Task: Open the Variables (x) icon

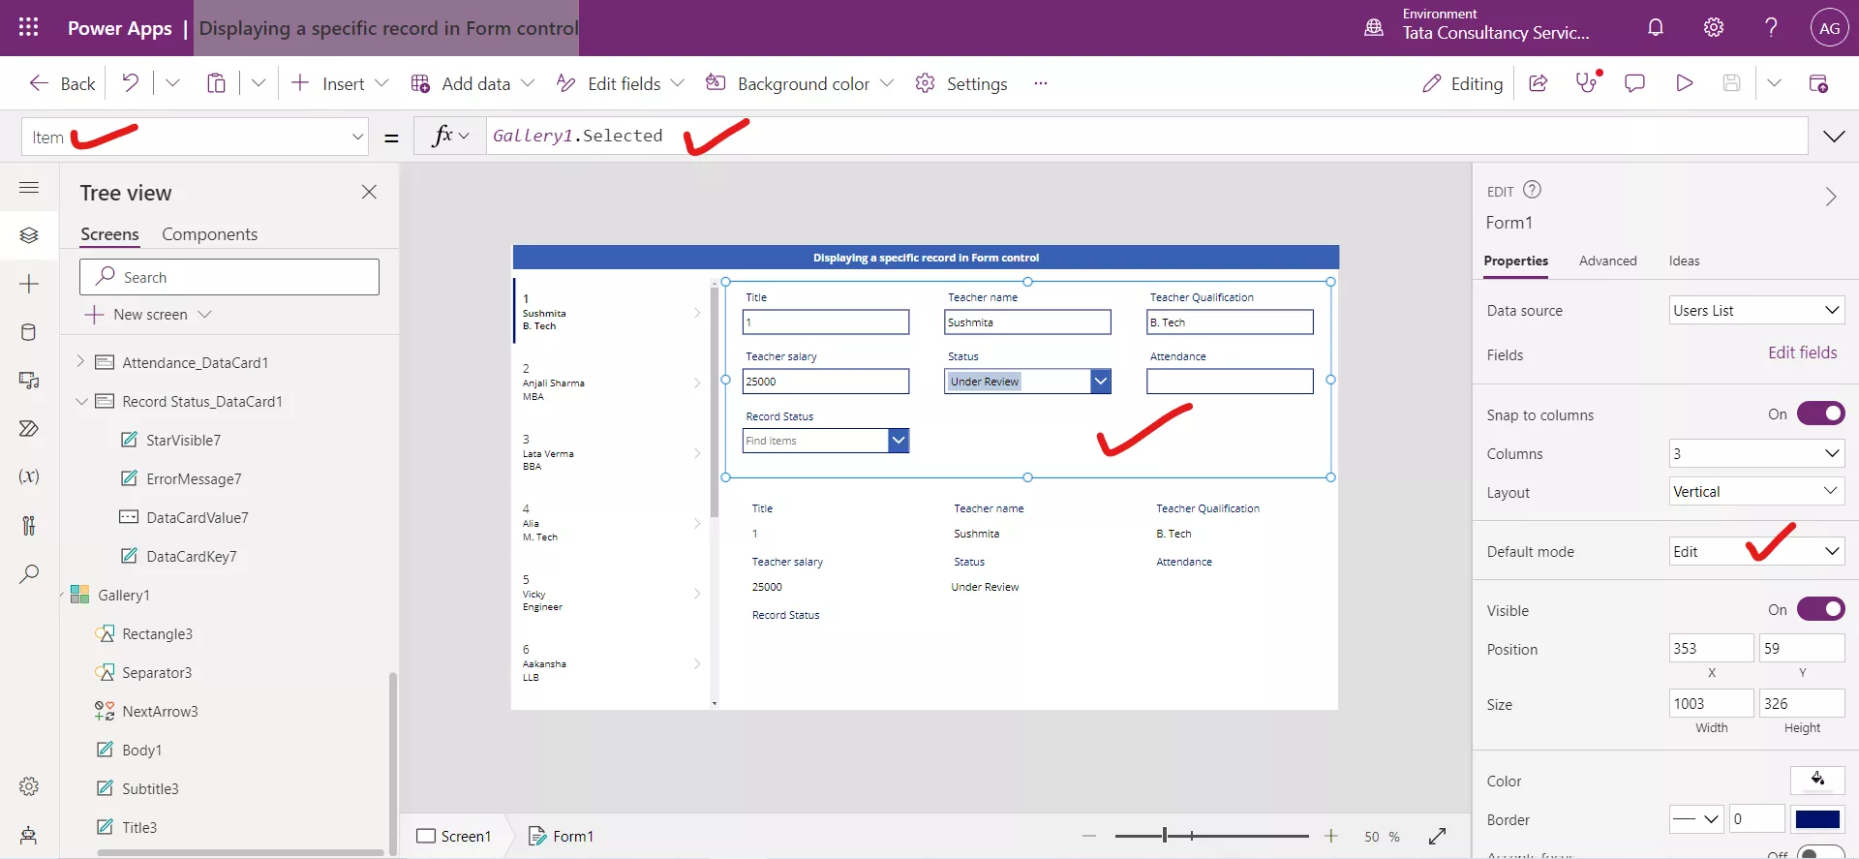Action: [x=29, y=476]
